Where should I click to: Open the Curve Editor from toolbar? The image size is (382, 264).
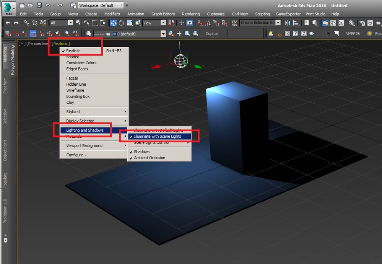(333, 23)
